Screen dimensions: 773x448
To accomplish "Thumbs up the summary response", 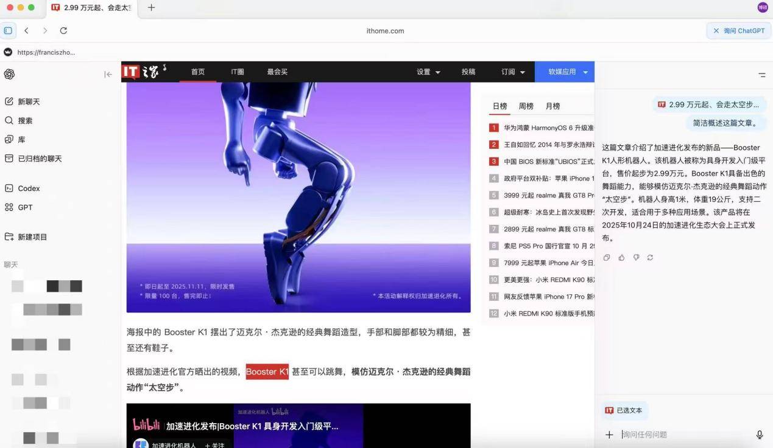I will [x=621, y=258].
